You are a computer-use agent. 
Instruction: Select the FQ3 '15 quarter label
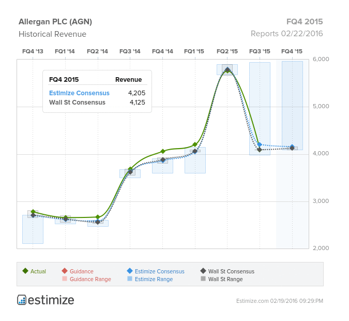[260, 51]
